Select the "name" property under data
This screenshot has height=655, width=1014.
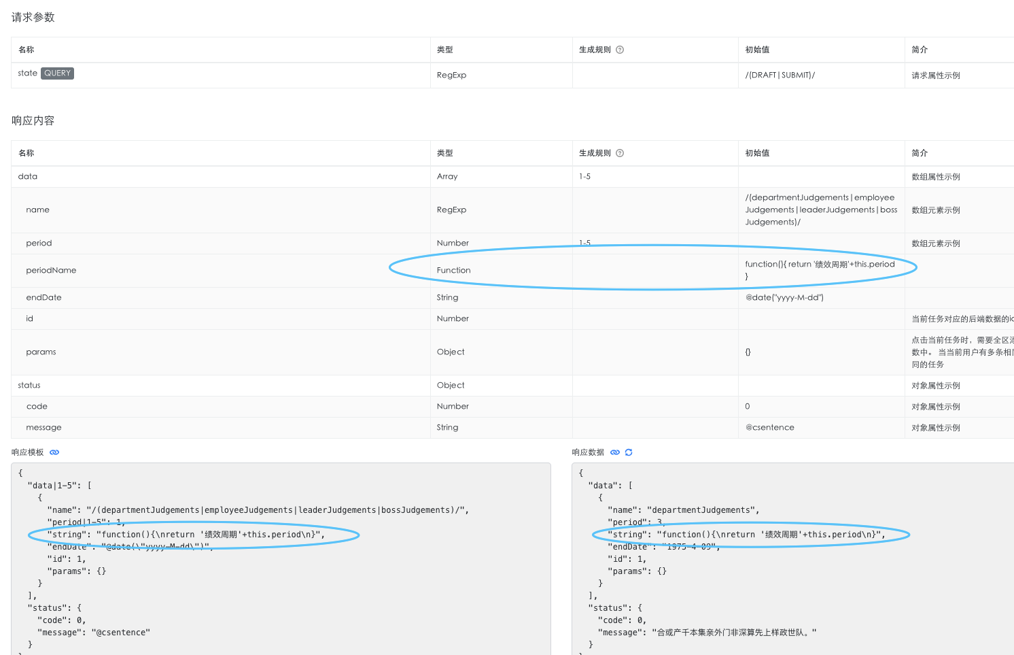pos(37,209)
